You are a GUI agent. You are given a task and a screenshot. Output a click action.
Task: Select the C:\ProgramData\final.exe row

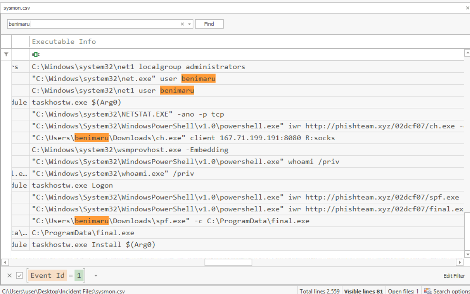[247, 233]
